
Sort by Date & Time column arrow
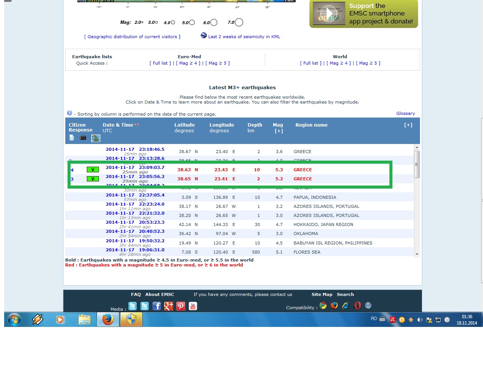click(x=137, y=125)
